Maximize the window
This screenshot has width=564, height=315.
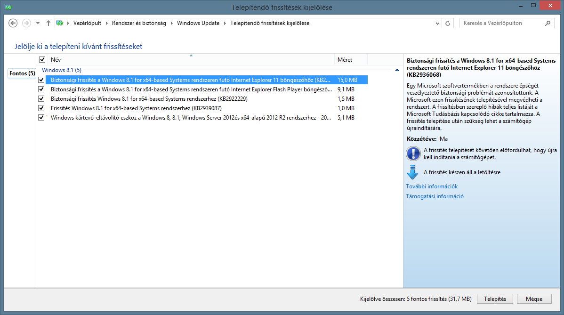click(x=533, y=5)
